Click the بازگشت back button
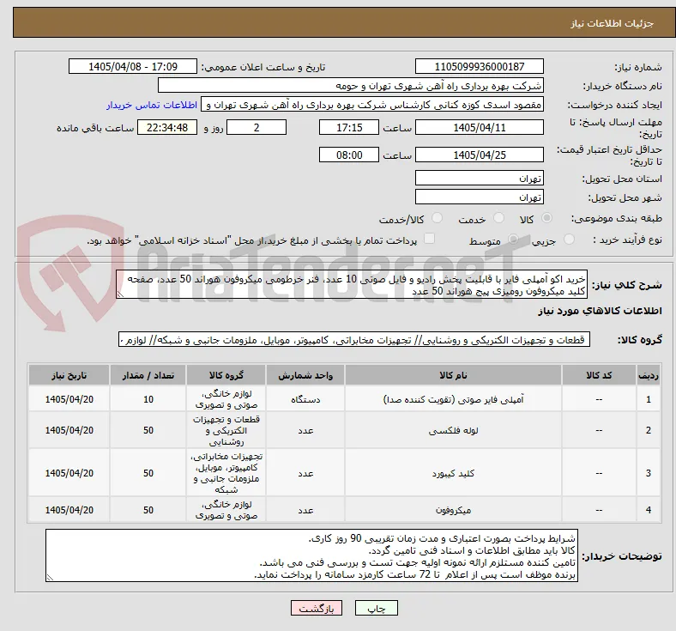This screenshot has width=676, height=631. point(317,608)
